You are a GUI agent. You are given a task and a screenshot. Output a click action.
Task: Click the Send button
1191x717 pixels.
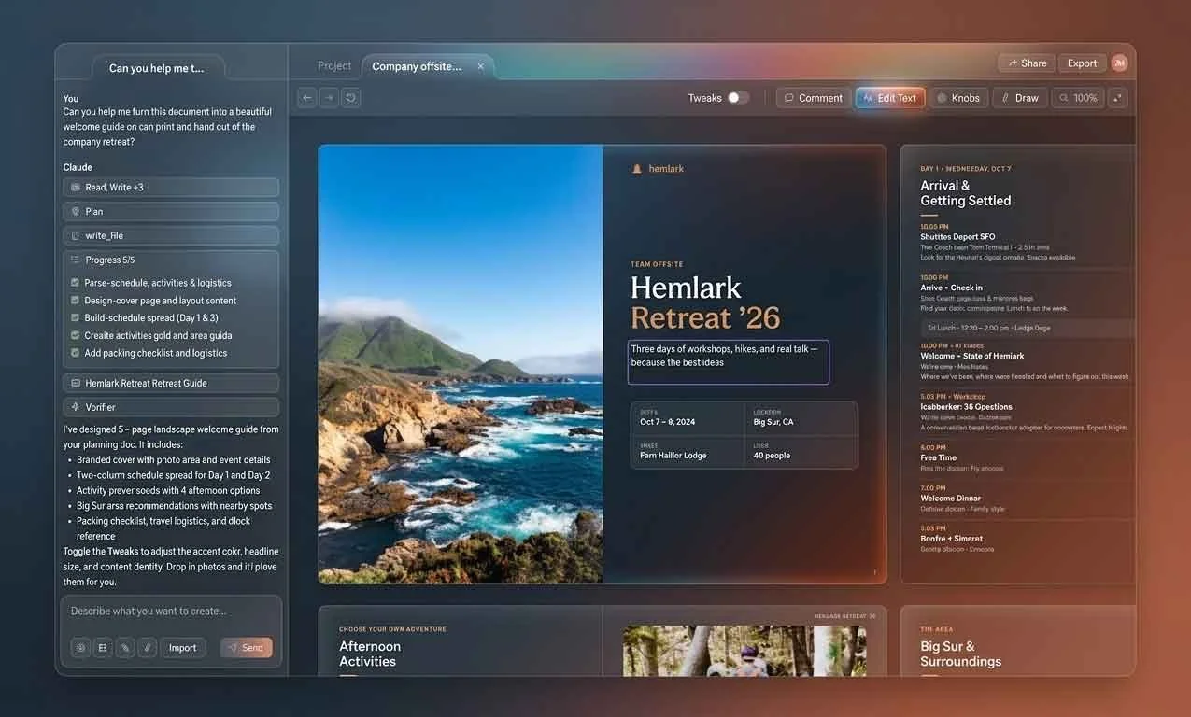[247, 648]
